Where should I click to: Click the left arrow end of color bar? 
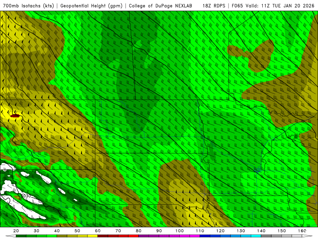click(x=11, y=236)
